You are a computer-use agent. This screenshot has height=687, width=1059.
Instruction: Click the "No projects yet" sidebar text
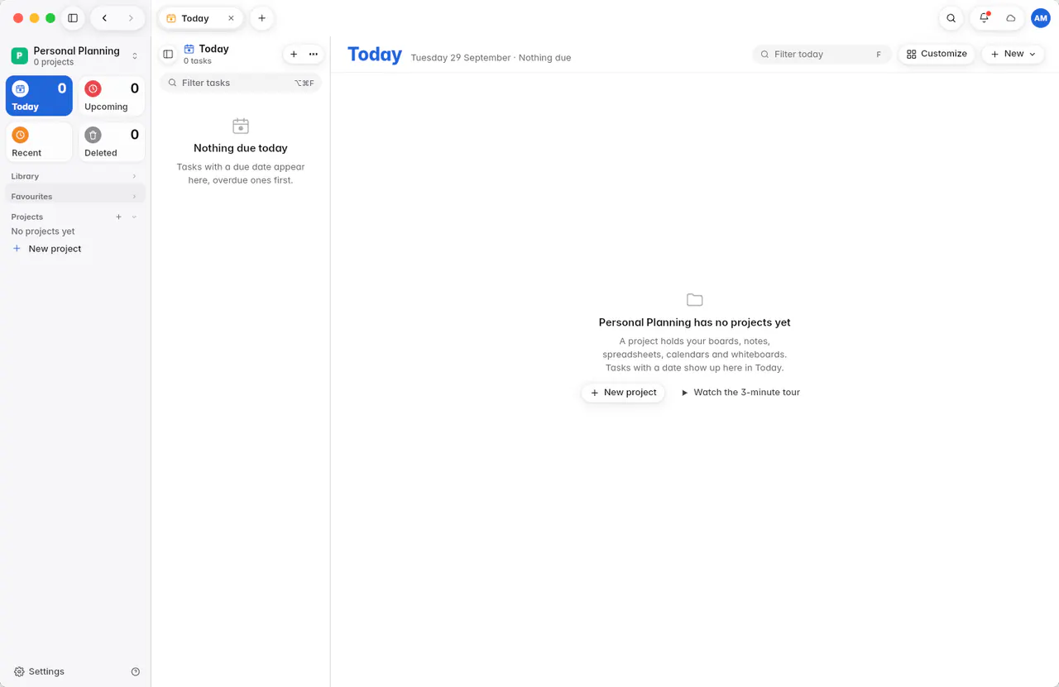43,231
